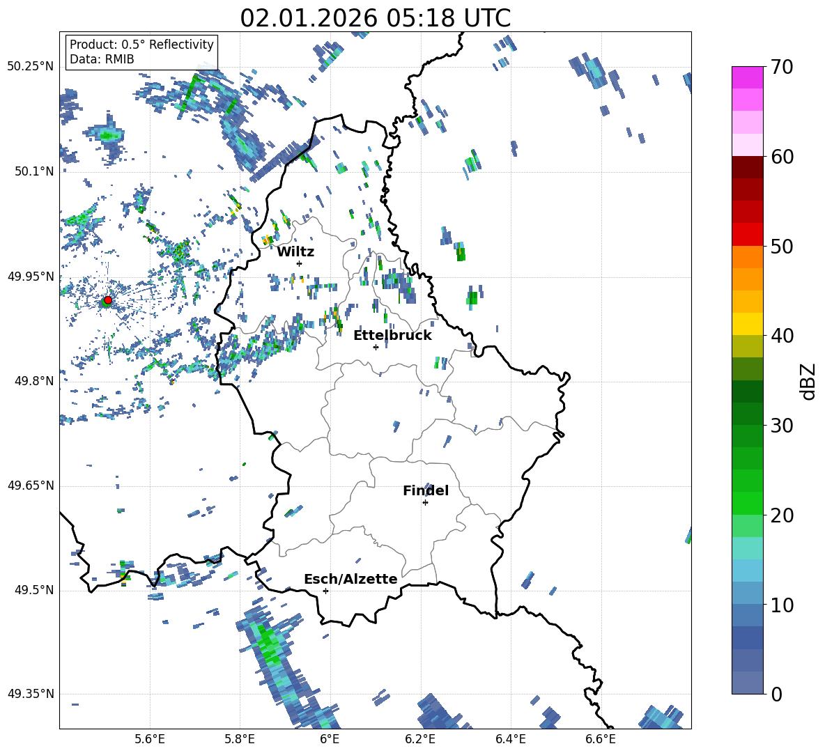825x753 pixels.
Task: Click the Product: 0.5° Reflectivity text
Action: click(x=141, y=44)
